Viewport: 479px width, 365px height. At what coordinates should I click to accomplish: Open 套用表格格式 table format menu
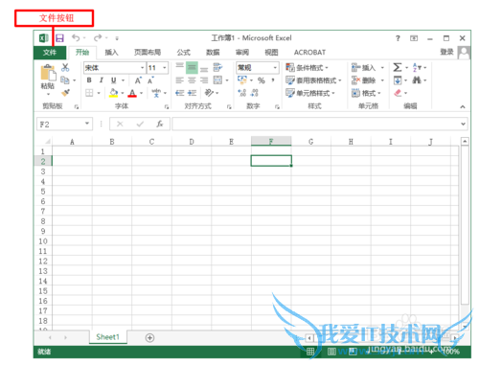[x=313, y=80]
